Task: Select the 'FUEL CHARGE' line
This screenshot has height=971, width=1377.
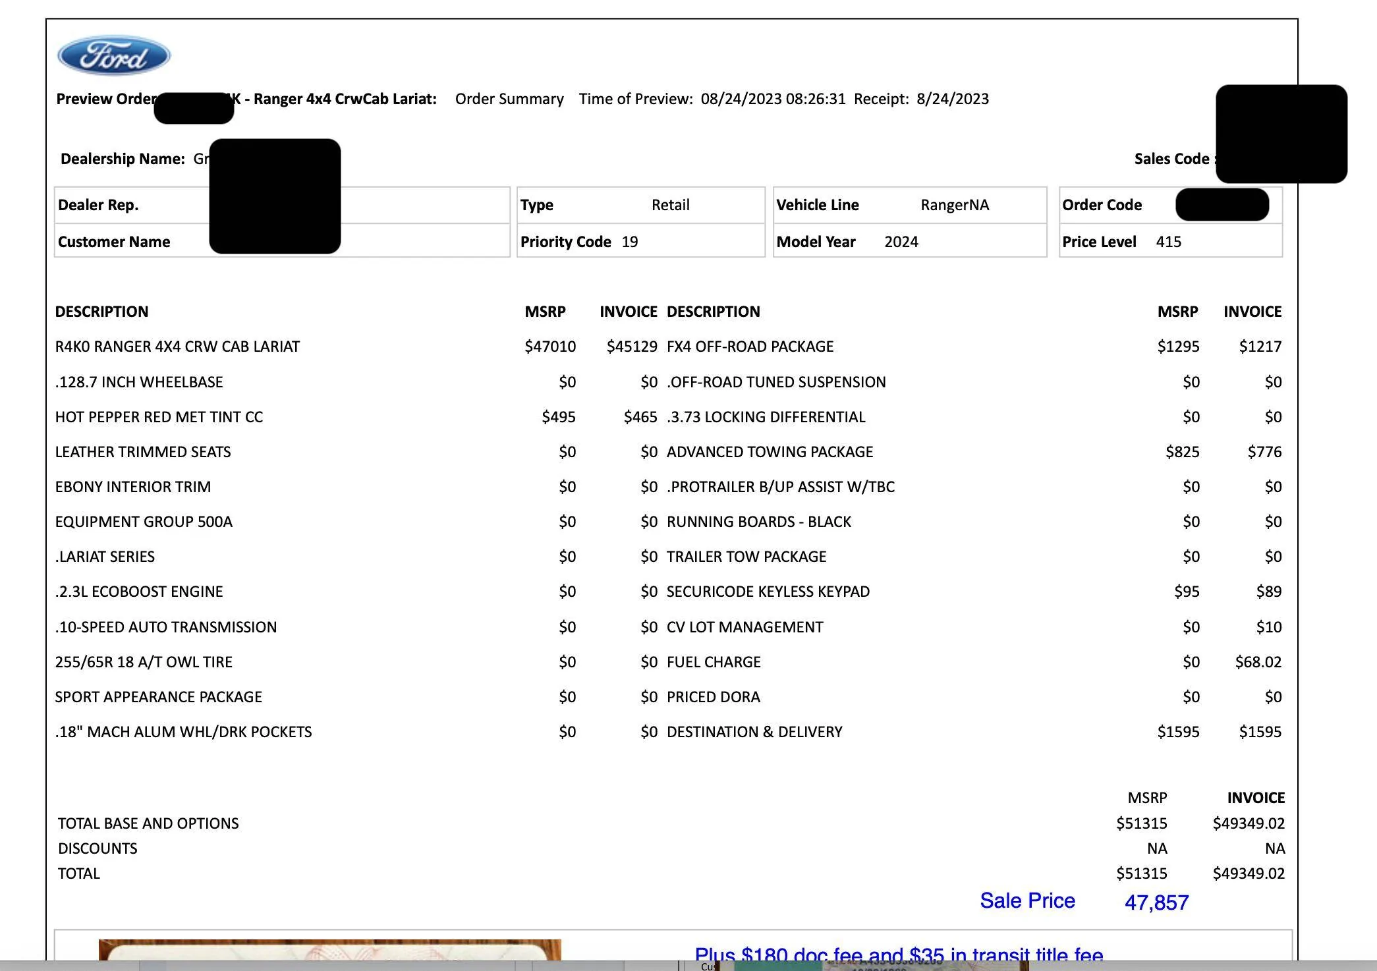Action: tap(714, 662)
